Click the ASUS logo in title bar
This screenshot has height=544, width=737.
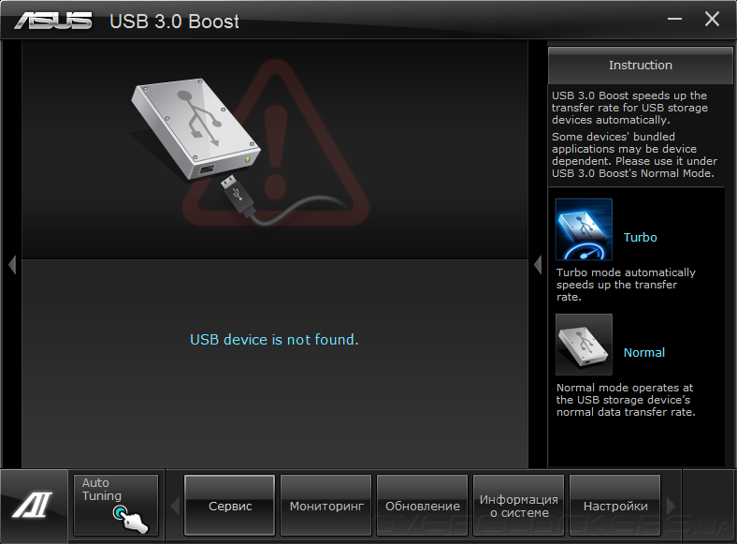(x=53, y=21)
